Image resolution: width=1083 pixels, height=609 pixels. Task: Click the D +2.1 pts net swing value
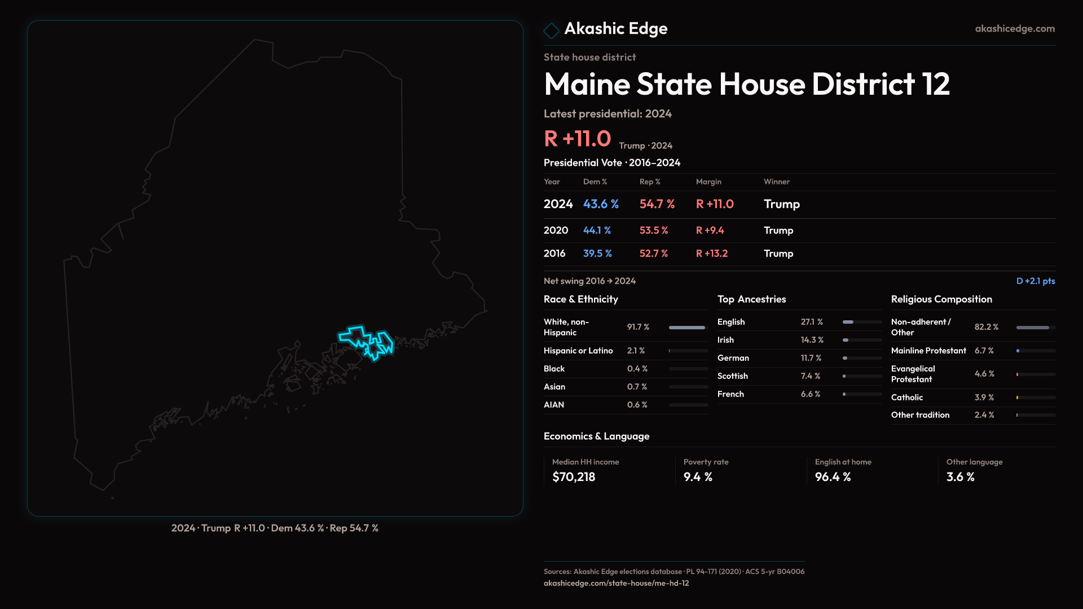click(x=1035, y=281)
